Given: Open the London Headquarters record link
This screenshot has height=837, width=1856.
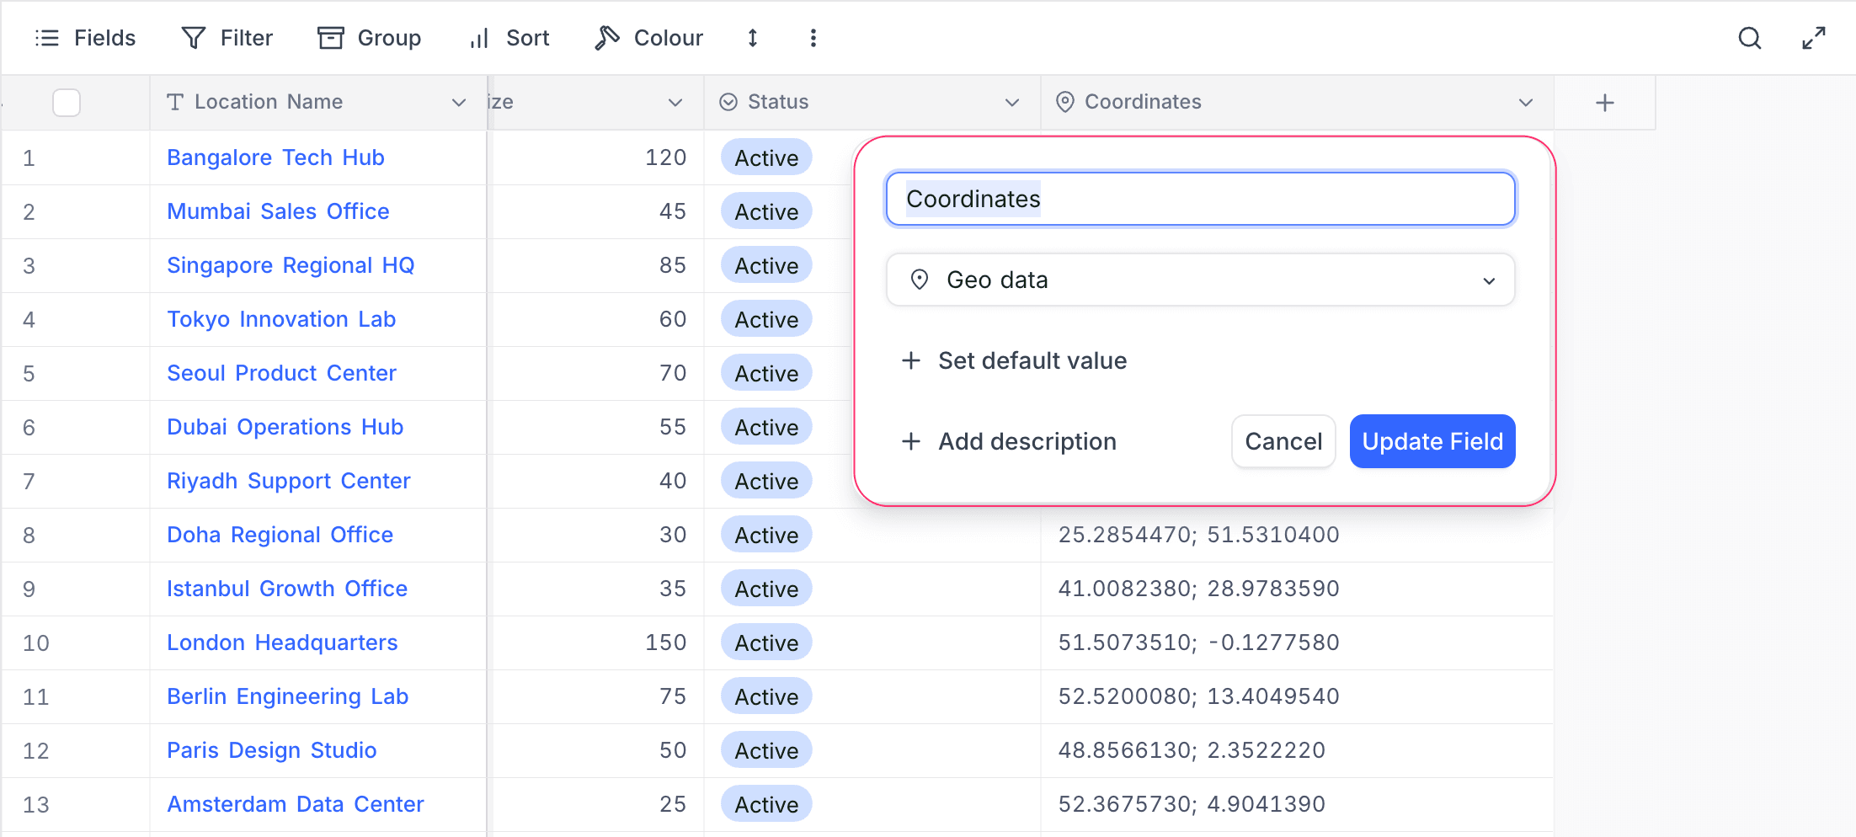Looking at the screenshot, I should [282, 642].
